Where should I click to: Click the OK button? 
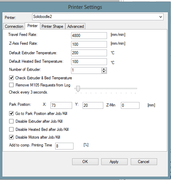pyautogui.click(x=85, y=162)
